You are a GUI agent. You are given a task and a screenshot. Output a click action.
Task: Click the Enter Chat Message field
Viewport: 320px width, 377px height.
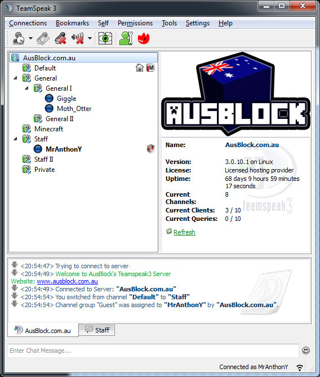pos(153,351)
